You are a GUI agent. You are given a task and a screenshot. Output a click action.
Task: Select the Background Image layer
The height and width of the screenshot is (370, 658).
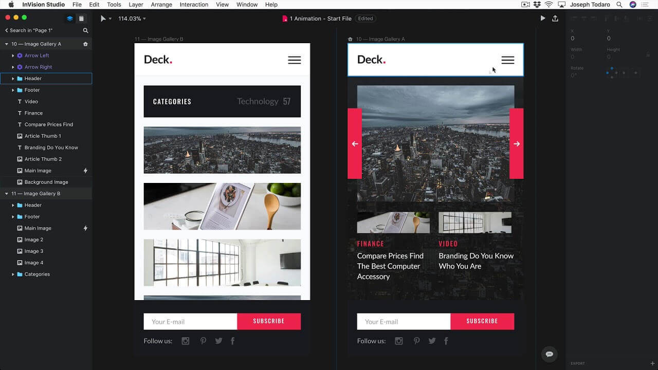[46, 182]
